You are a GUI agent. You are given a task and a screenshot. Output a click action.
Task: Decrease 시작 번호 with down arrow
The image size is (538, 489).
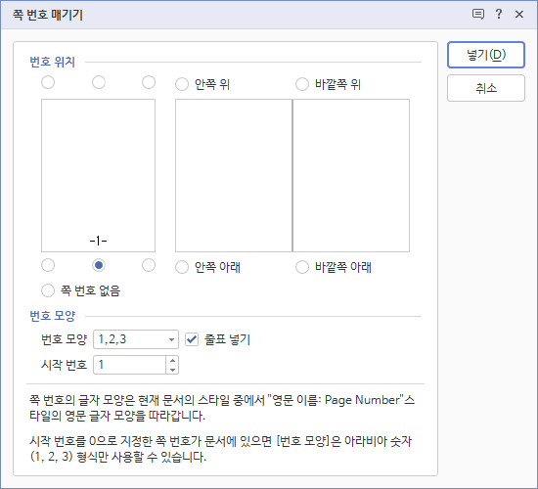click(x=172, y=370)
